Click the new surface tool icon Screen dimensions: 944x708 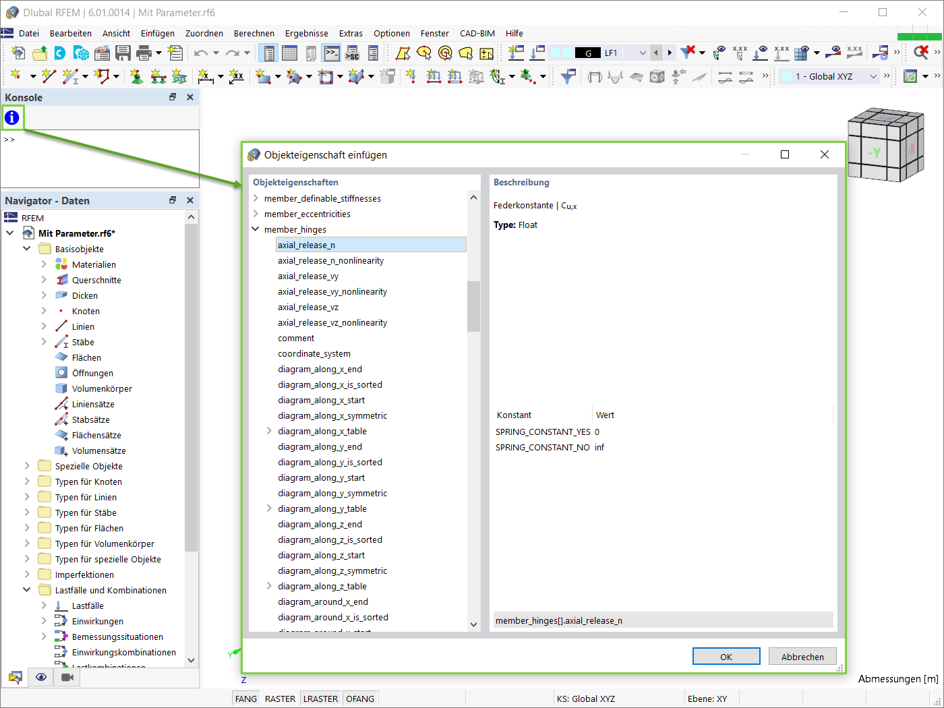pyautogui.click(x=263, y=76)
